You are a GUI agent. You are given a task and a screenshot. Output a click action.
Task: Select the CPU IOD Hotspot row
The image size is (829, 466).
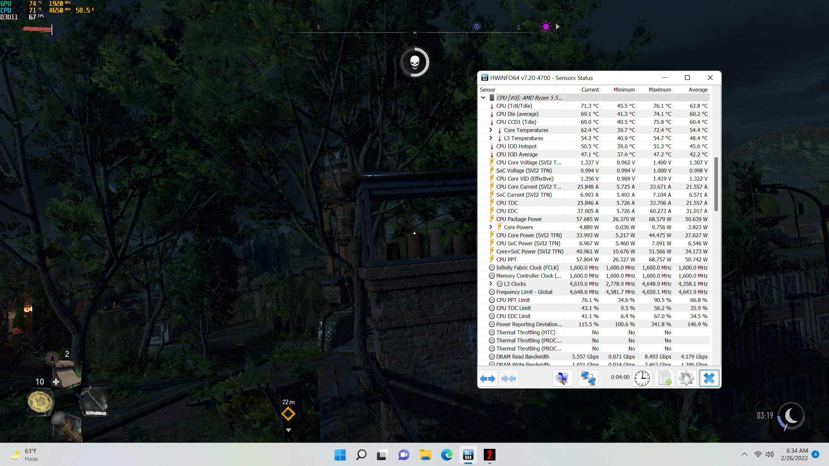coord(594,146)
